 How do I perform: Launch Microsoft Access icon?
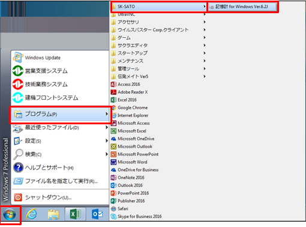pyautogui.click(x=113, y=123)
